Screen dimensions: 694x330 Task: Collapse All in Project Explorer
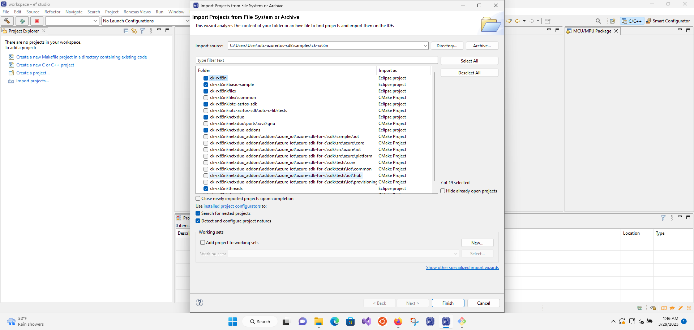(x=126, y=31)
